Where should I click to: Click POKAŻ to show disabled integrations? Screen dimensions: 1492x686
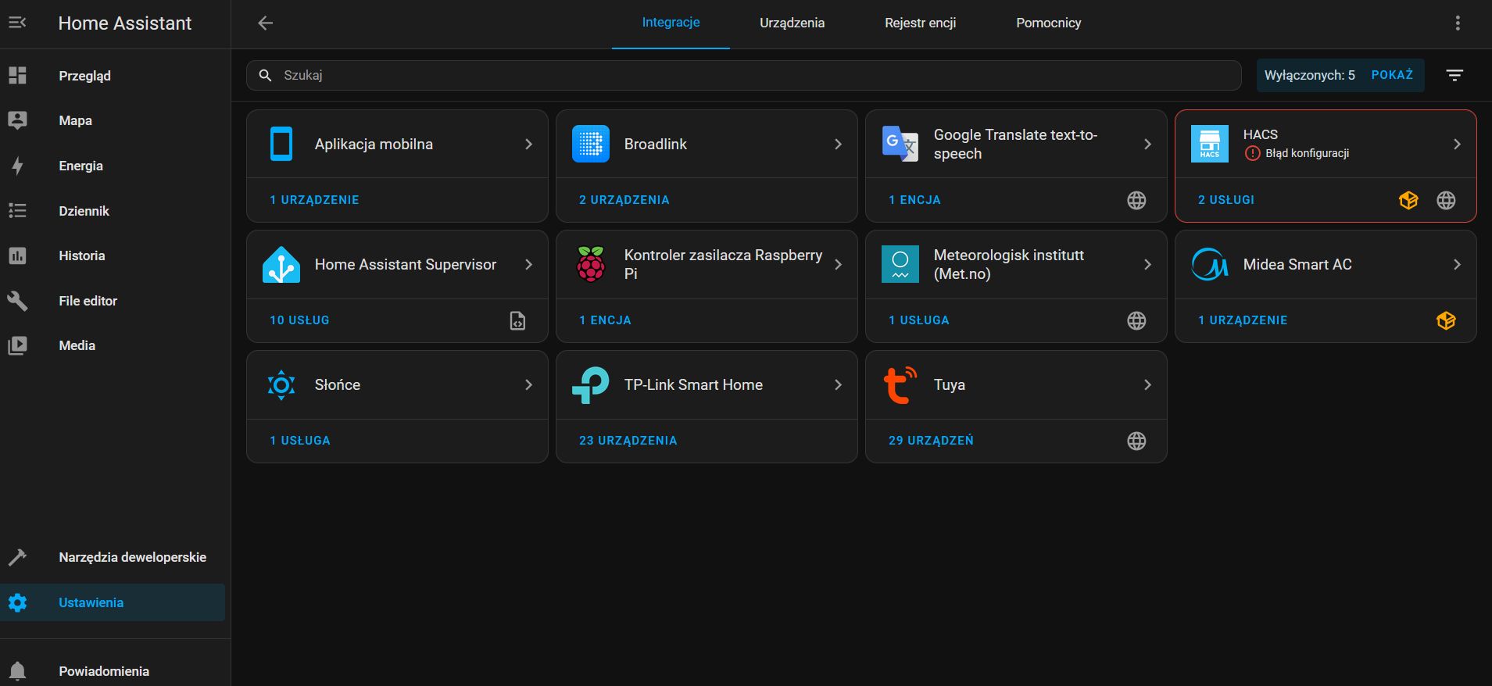tap(1391, 75)
